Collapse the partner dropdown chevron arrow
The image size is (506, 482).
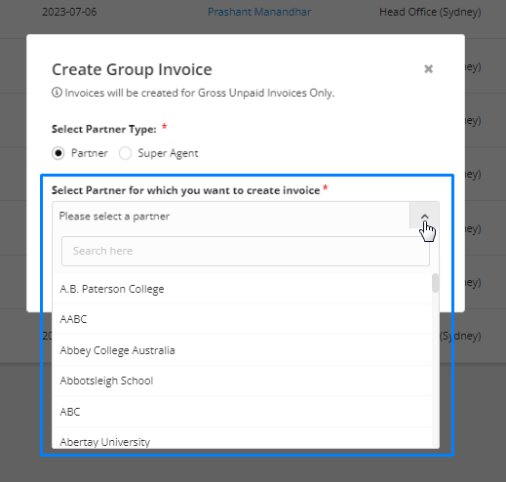(x=424, y=216)
